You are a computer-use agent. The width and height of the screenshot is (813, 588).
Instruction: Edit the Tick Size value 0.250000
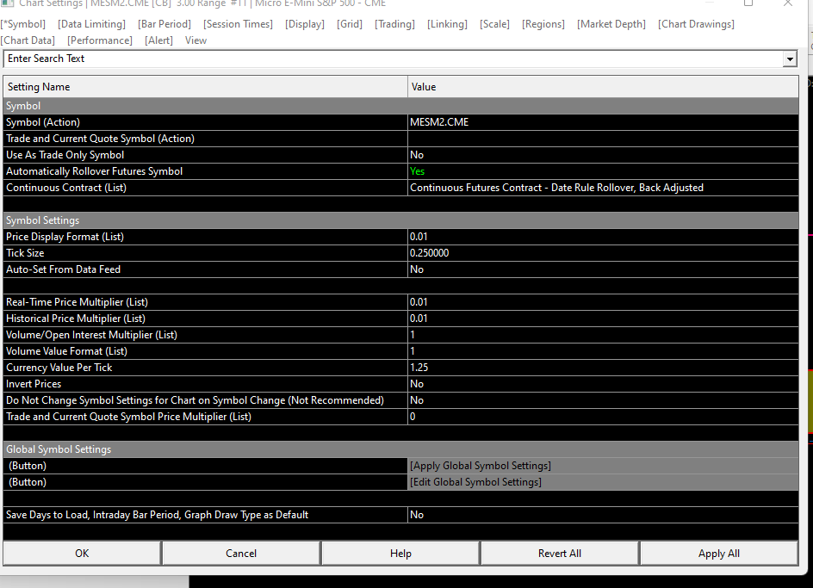tap(603, 253)
